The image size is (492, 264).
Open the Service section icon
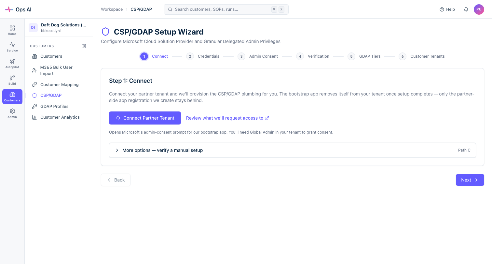click(x=12, y=47)
